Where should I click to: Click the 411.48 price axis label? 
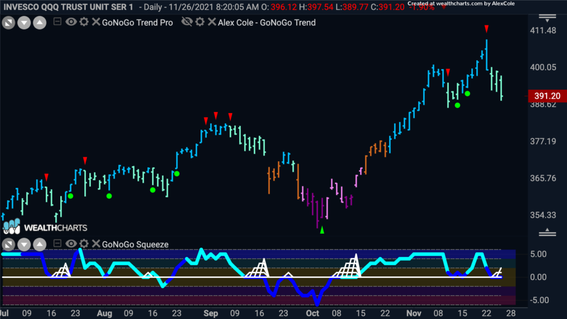point(543,30)
